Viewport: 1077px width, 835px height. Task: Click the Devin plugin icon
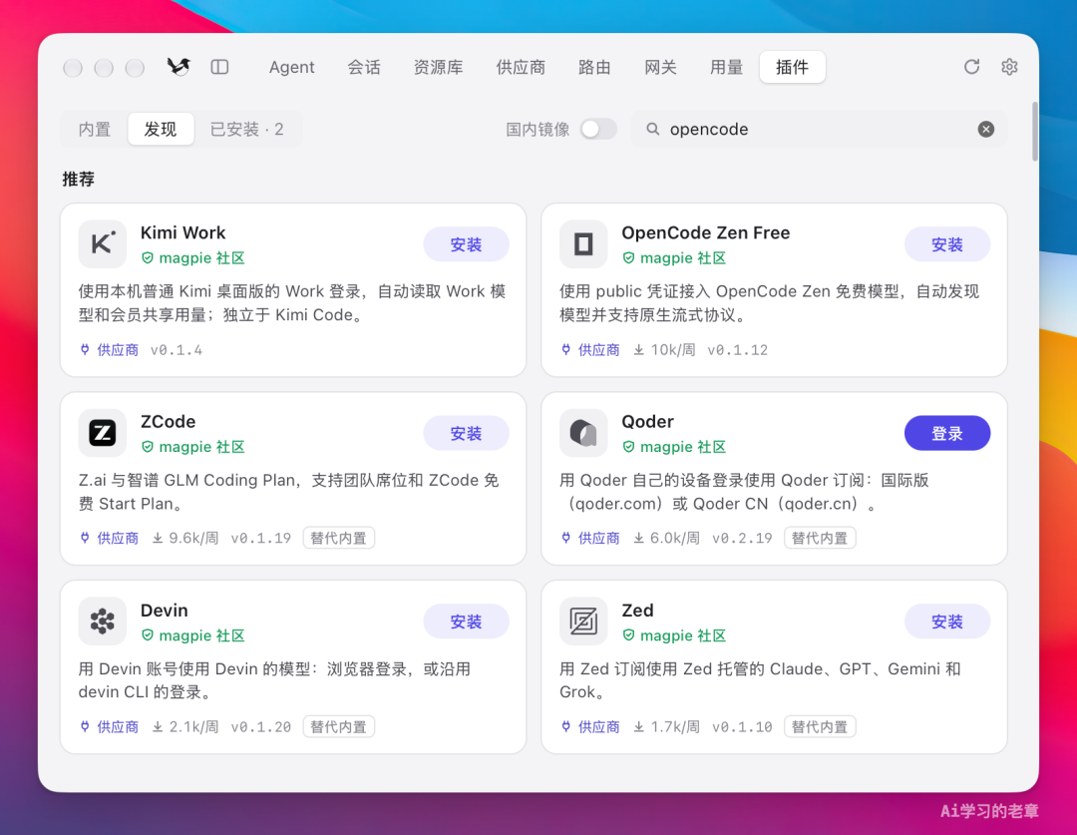click(103, 622)
